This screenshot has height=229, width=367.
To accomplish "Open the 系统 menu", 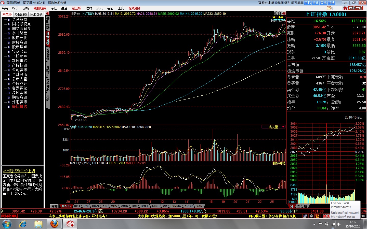I will [5, 8].
